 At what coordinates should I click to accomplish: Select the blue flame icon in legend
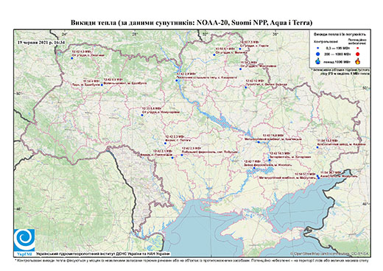[318, 61]
